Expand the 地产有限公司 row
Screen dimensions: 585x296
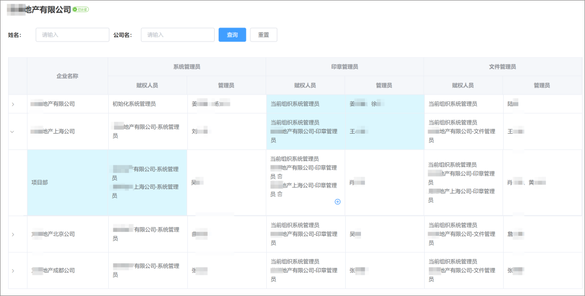click(x=13, y=105)
